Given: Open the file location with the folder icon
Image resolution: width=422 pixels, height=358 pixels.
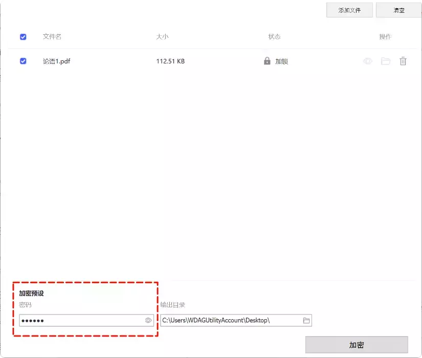Looking at the screenshot, I should (x=386, y=61).
